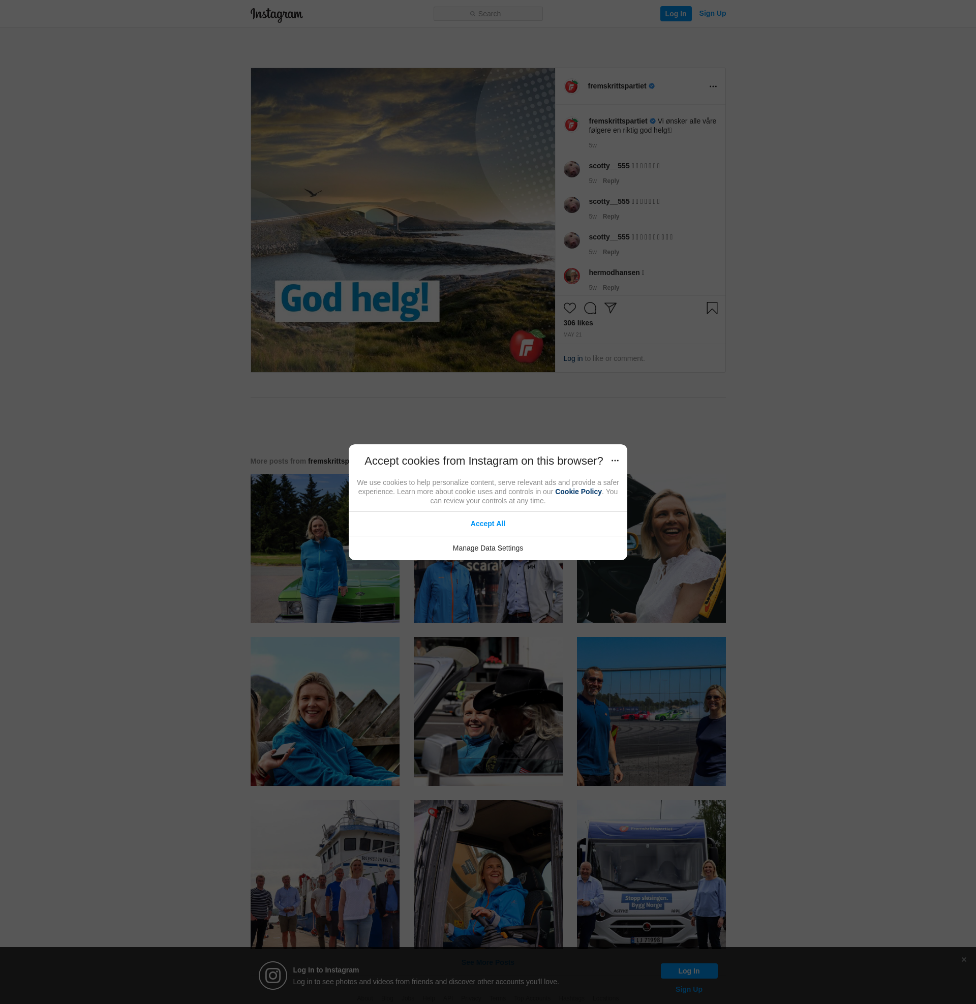Viewport: 976px width, 1004px height.
Task: Open thumbnail of group by fishing boat
Action: [324, 874]
